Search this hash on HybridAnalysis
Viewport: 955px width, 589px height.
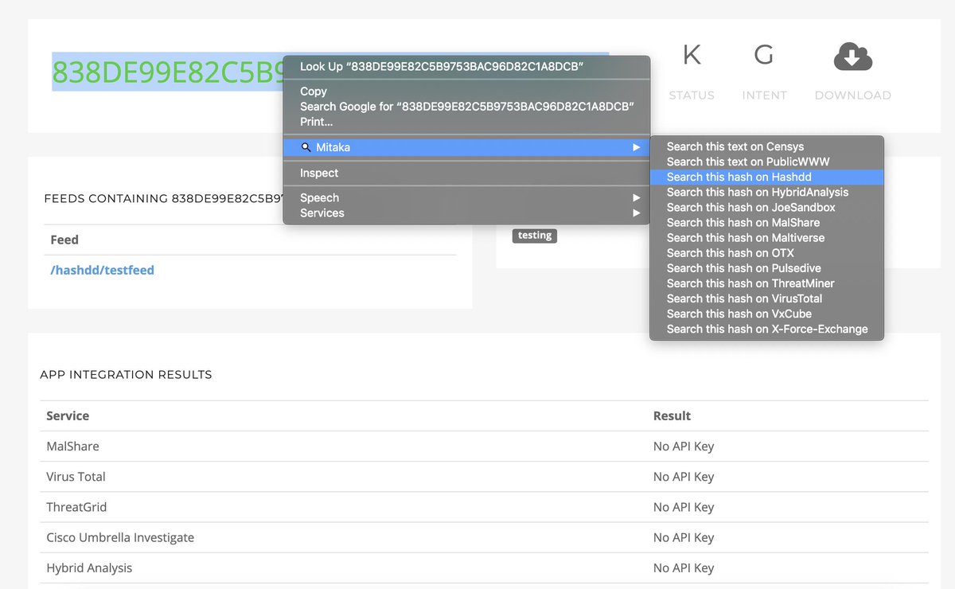click(x=766, y=192)
